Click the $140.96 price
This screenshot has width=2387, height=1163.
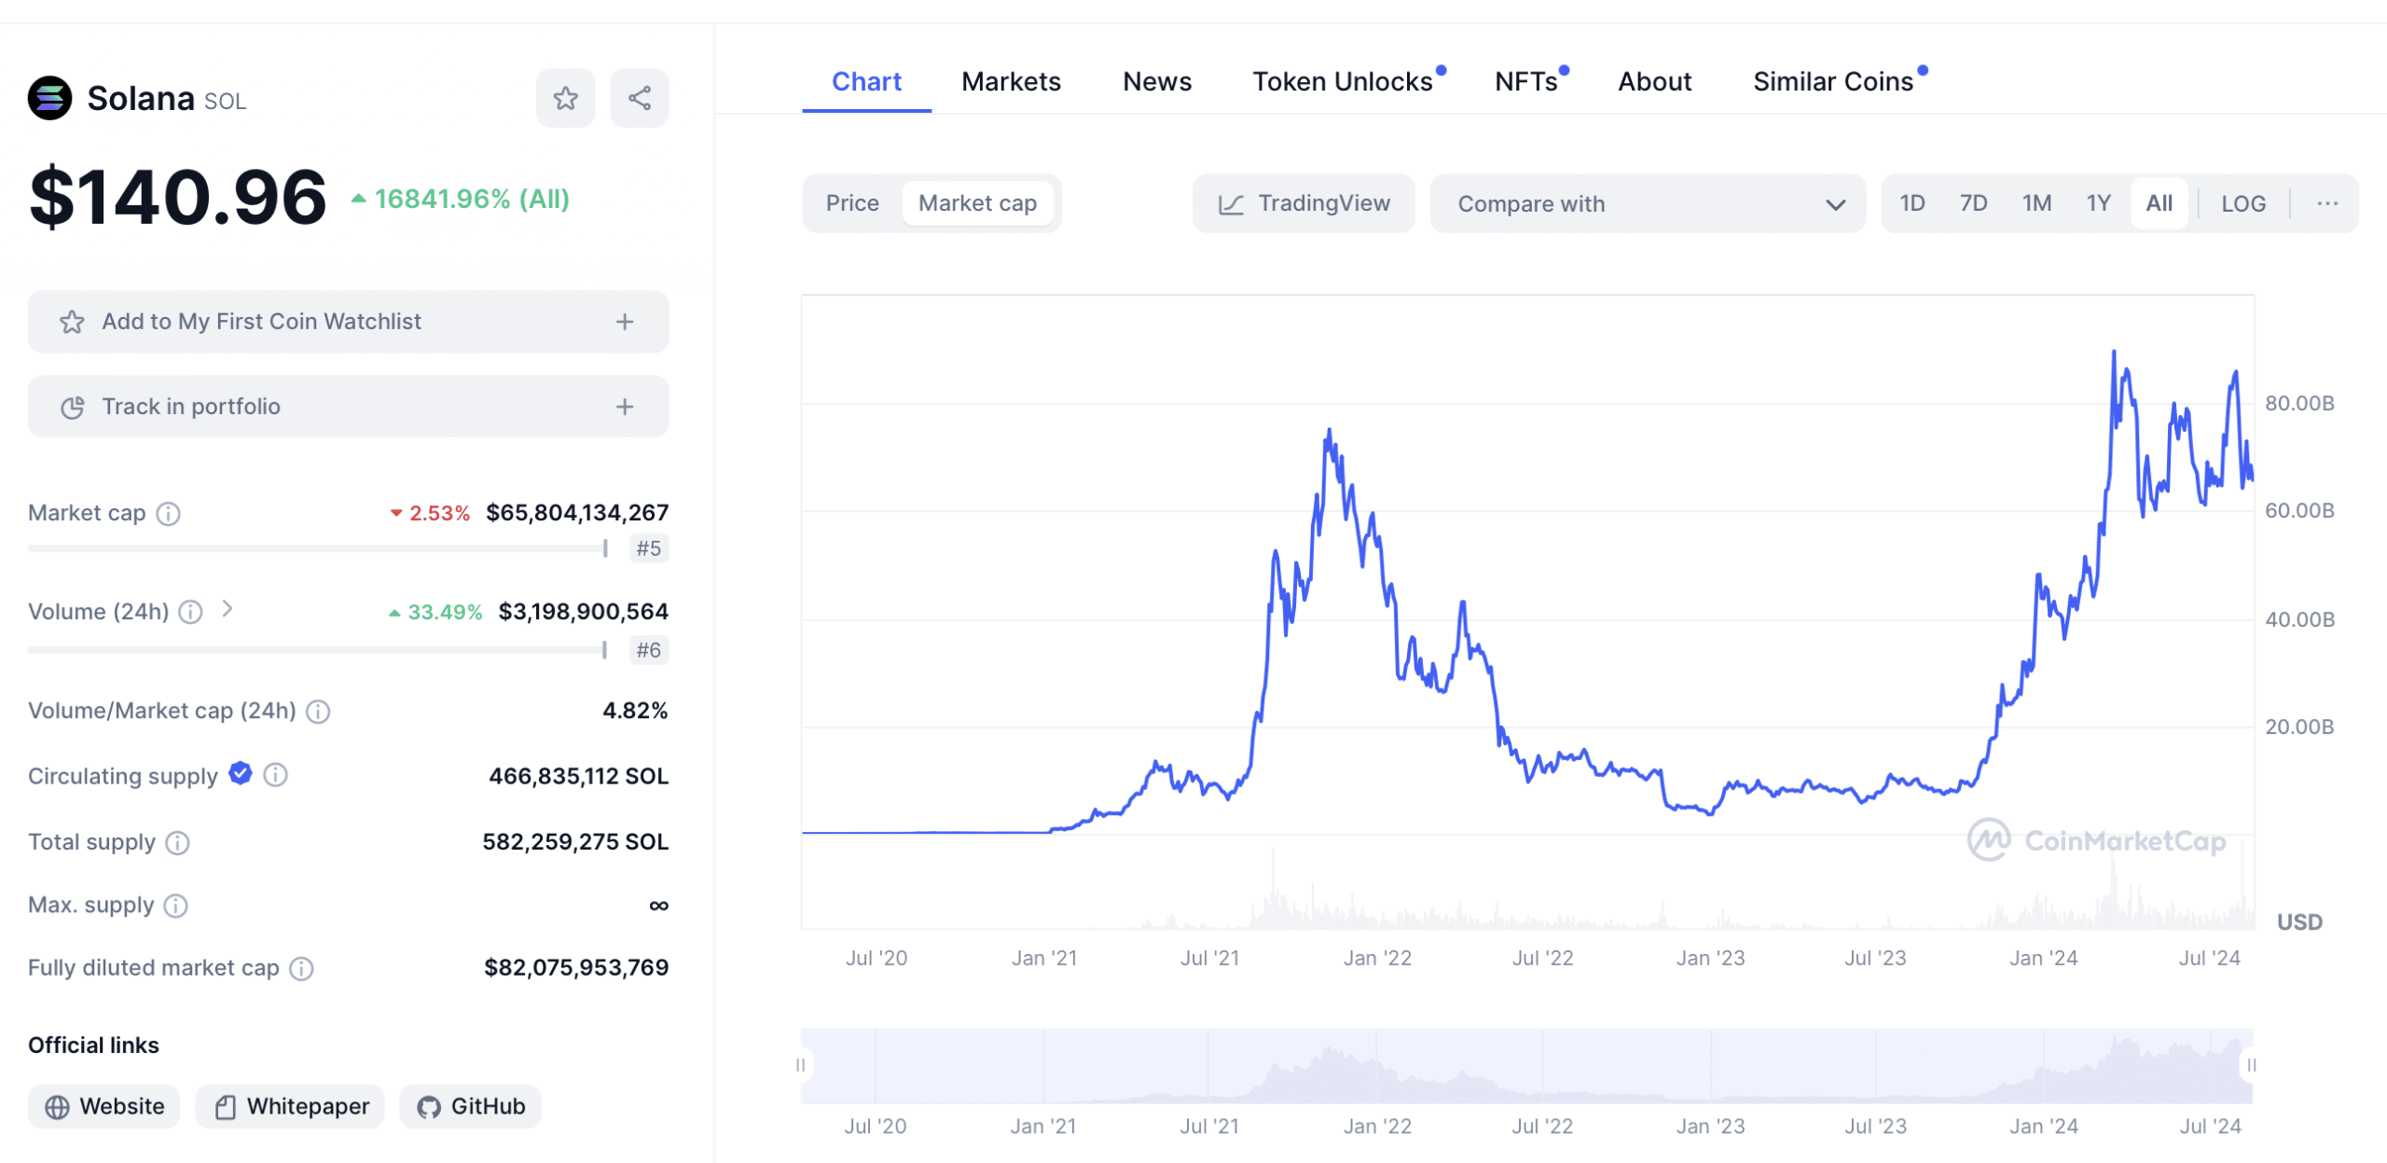tap(178, 197)
